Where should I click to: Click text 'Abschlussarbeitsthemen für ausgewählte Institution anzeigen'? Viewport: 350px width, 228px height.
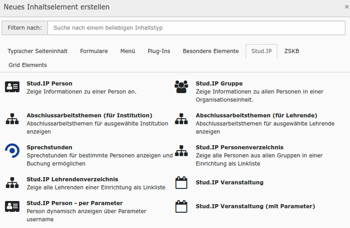click(x=98, y=127)
